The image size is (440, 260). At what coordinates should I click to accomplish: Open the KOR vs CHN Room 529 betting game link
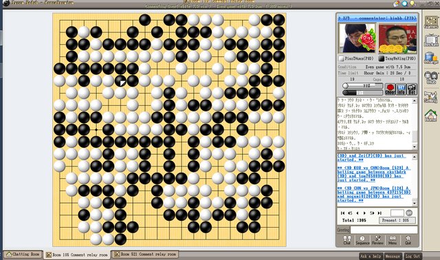[374, 174]
